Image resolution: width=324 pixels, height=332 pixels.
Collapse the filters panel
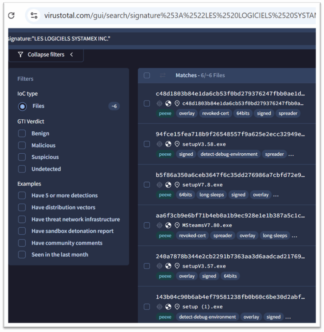pos(46,54)
